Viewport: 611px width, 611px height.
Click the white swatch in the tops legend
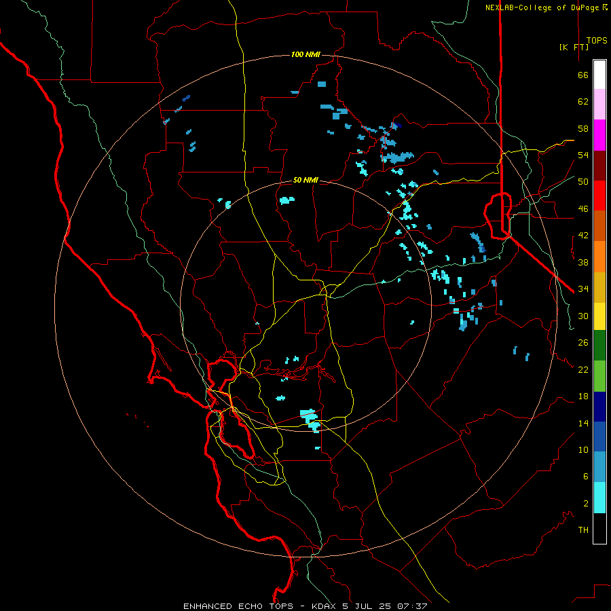[599, 75]
